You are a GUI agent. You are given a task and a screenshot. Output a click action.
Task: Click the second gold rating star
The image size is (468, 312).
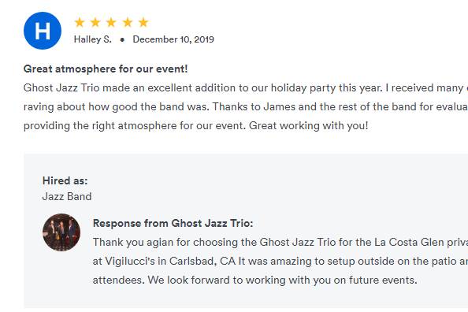coord(95,22)
